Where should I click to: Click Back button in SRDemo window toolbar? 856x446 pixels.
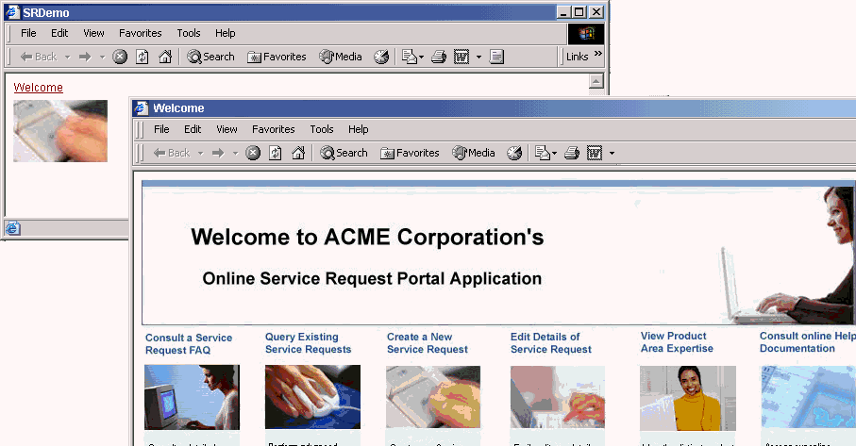point(38,57)
